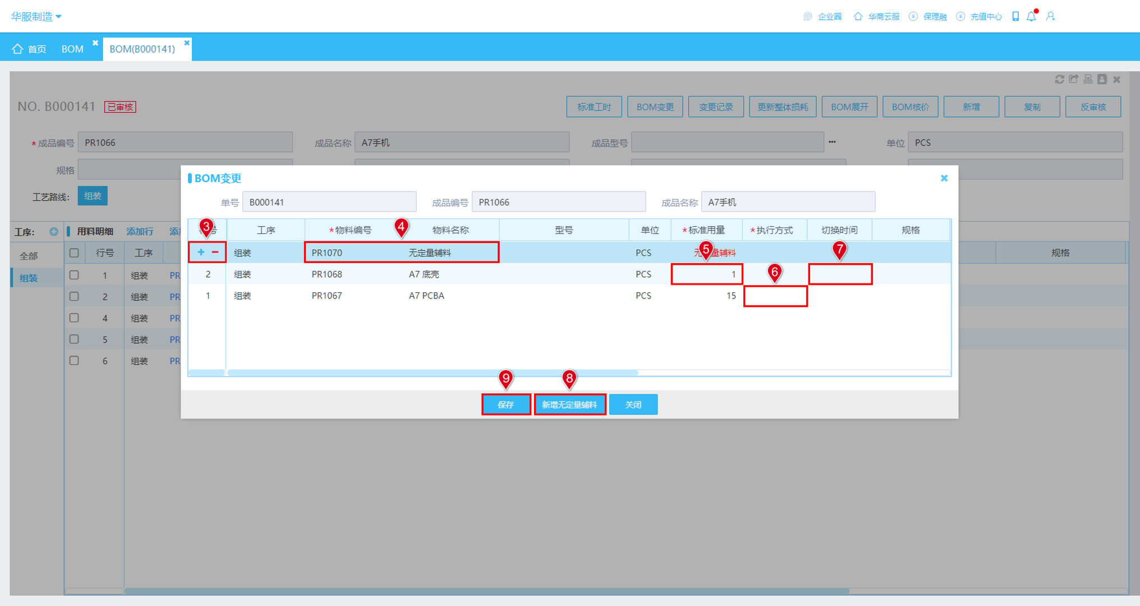Screen dimensions: 1140x606
Task: Check the row 5 checkbox in background table
Action: point(74,339)
